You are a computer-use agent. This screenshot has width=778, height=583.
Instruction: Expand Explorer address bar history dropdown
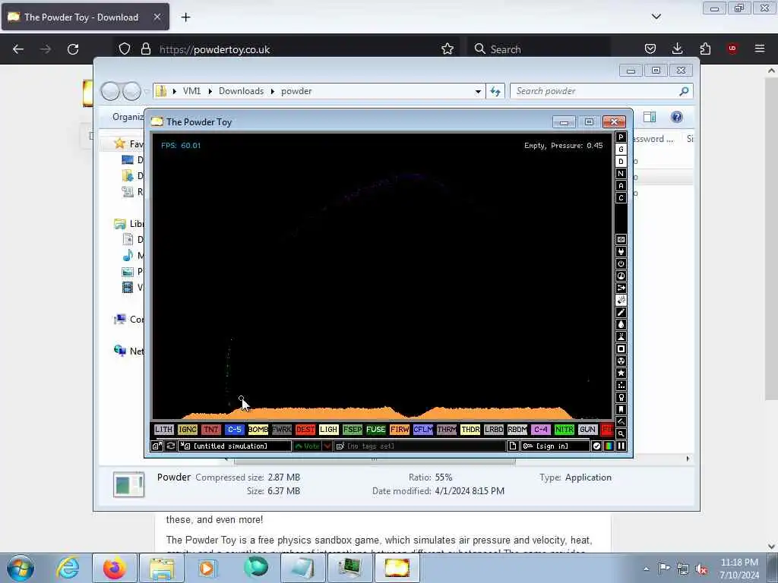(478, 91)
